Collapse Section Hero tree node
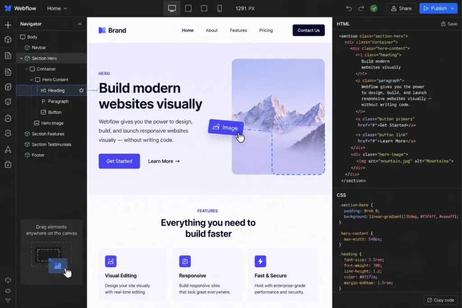 pyautogui.click(x=21, y=58)
